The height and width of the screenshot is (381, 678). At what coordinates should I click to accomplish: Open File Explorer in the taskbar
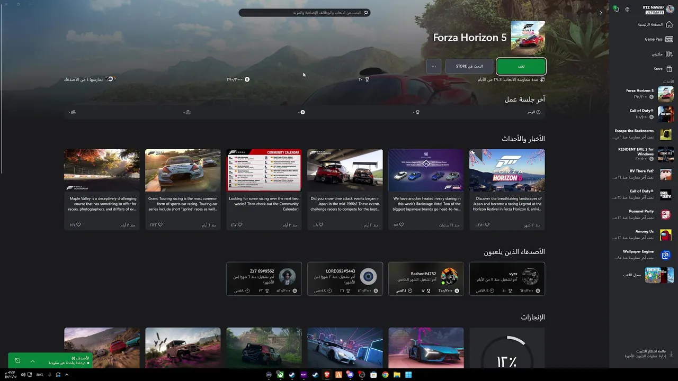[x=397, y=375]
